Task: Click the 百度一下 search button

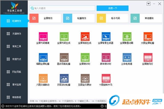Action: (113, 8)
